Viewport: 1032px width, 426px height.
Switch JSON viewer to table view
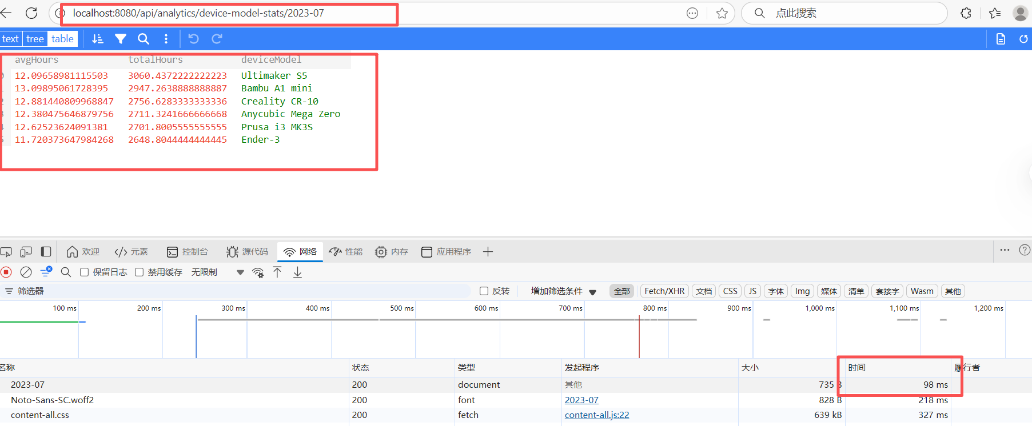[62, 39]
